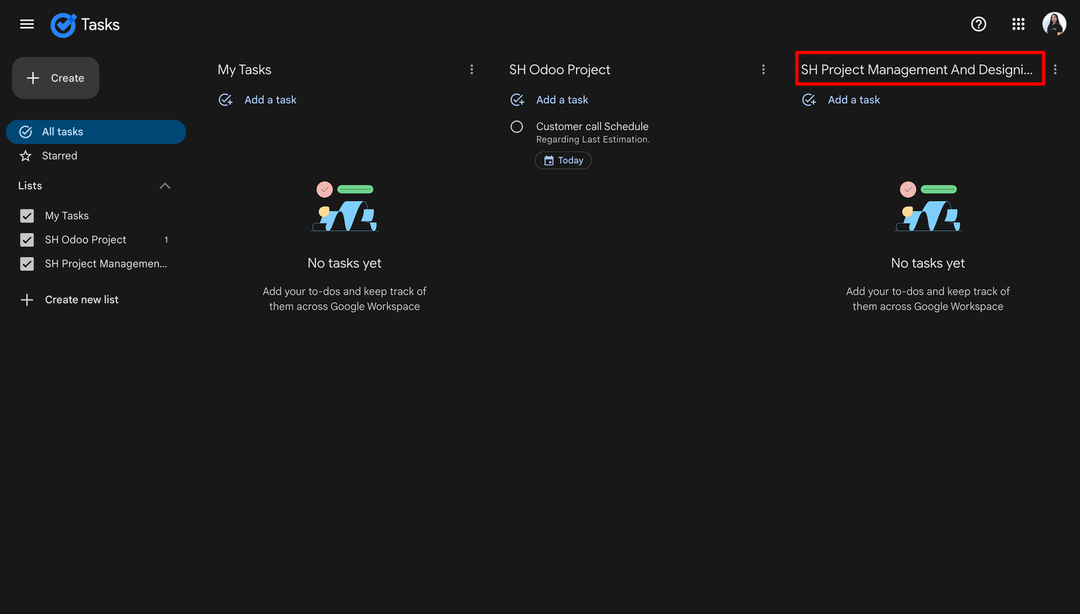Viewport: 1080px width, 614px height.
Task: Toggle the SH Odoo Project list checkbox
Action: (27, 240)
